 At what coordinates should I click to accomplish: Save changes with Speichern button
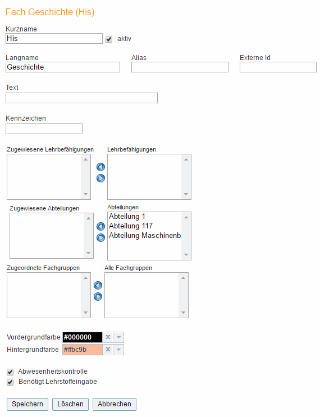[x=28, y=404]
